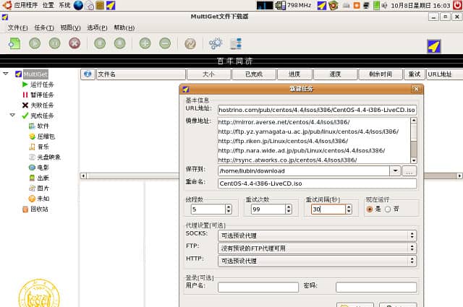The height and width of the screenshot is (307, 463).
Task: Select mirror ftp.riken.jp in the list
Action: (283, 141)
